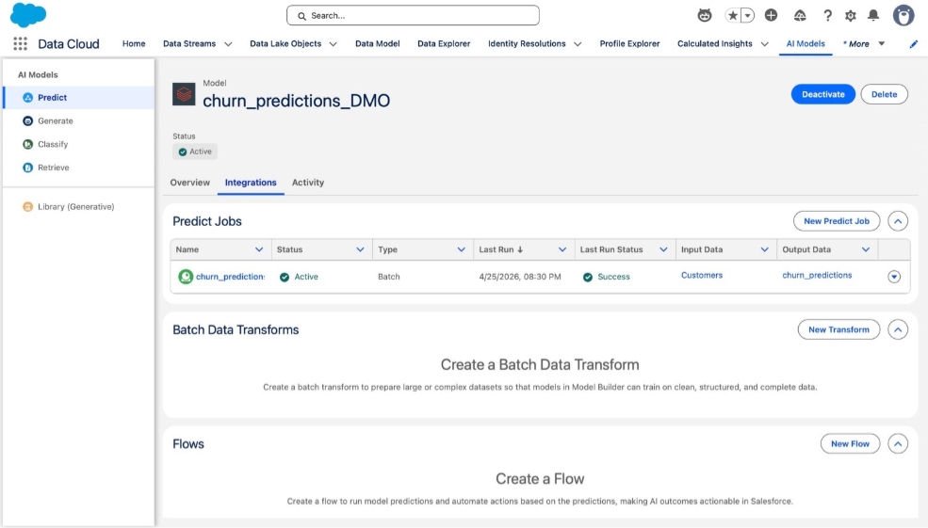
Task: Click the Predict icon in the sidebar
Action: coord(28,98)
